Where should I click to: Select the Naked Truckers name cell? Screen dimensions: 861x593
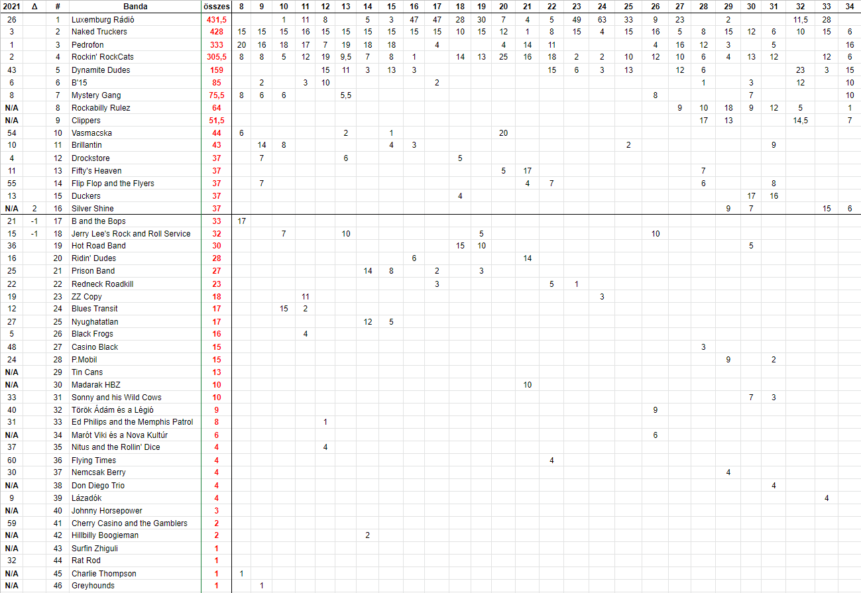pos(99,32)
